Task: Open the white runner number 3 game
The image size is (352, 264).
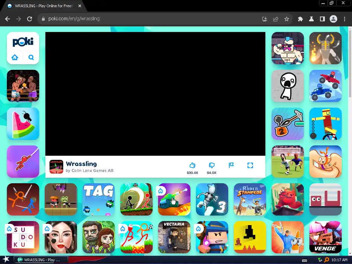Action: click(x=212, y=199)
